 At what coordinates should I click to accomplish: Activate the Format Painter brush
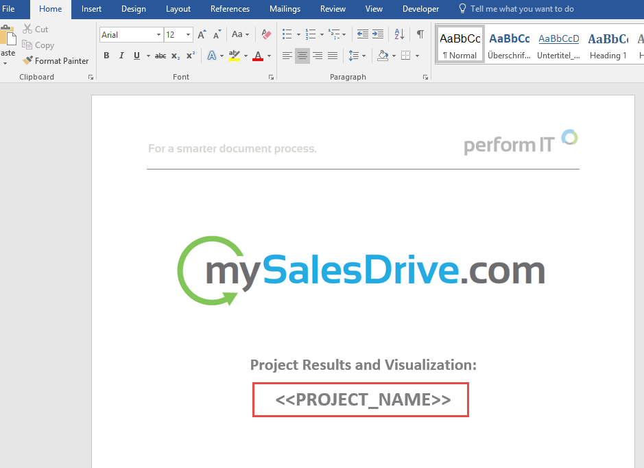coord(27,61)
